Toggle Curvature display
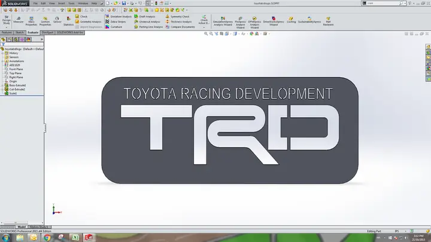The image size is (431, 242). [x=114, y=27]
